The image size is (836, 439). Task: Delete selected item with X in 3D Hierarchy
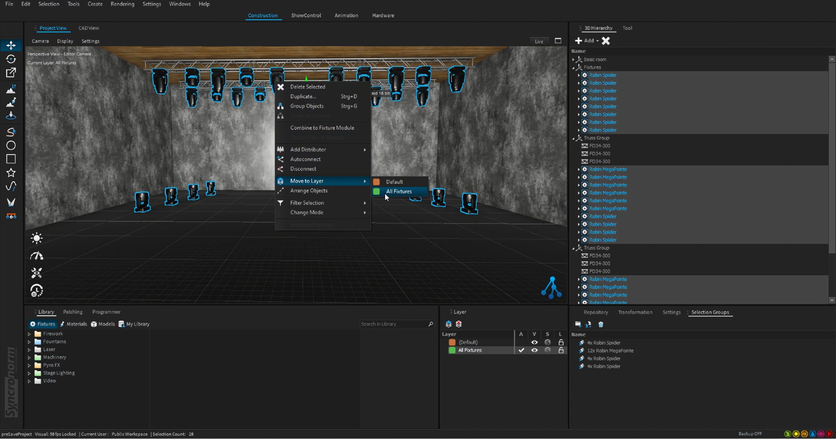(x=606, y=41)
